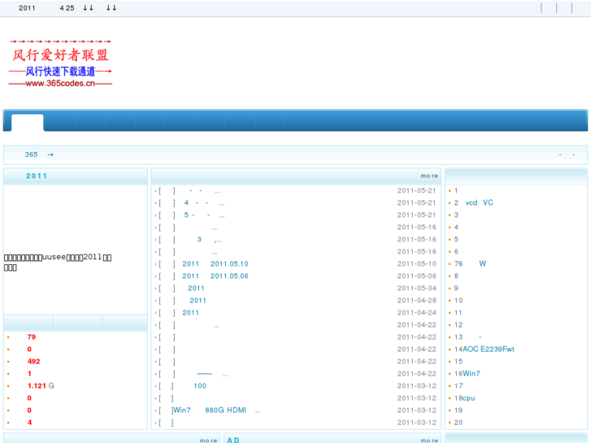Open ranked item numbered 12
591x443 pixels.
click(458, 325)
